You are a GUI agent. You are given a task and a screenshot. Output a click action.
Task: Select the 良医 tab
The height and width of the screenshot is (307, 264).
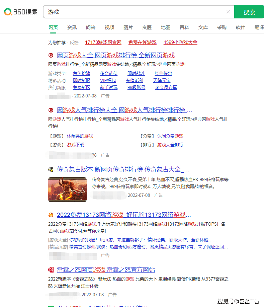147,27
